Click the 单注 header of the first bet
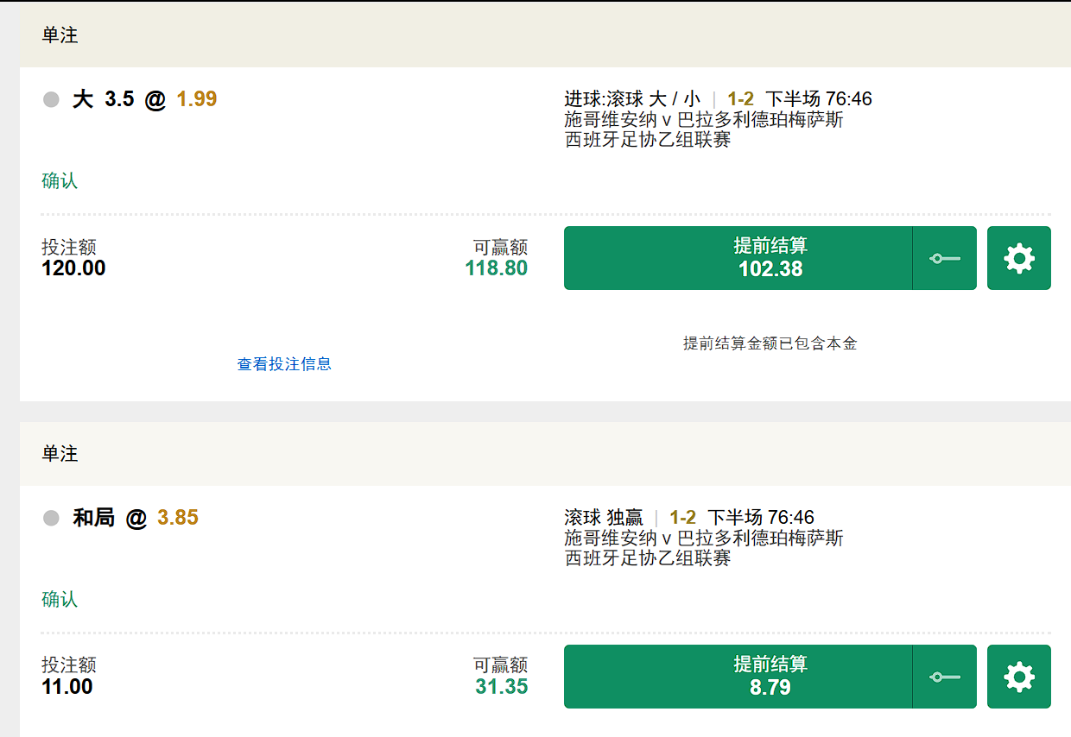Viewport: 1071px width, 737px height. (x=59, y=36)
